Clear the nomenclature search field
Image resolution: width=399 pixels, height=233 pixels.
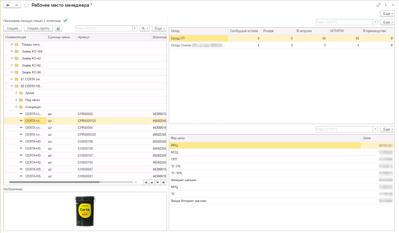135,28
